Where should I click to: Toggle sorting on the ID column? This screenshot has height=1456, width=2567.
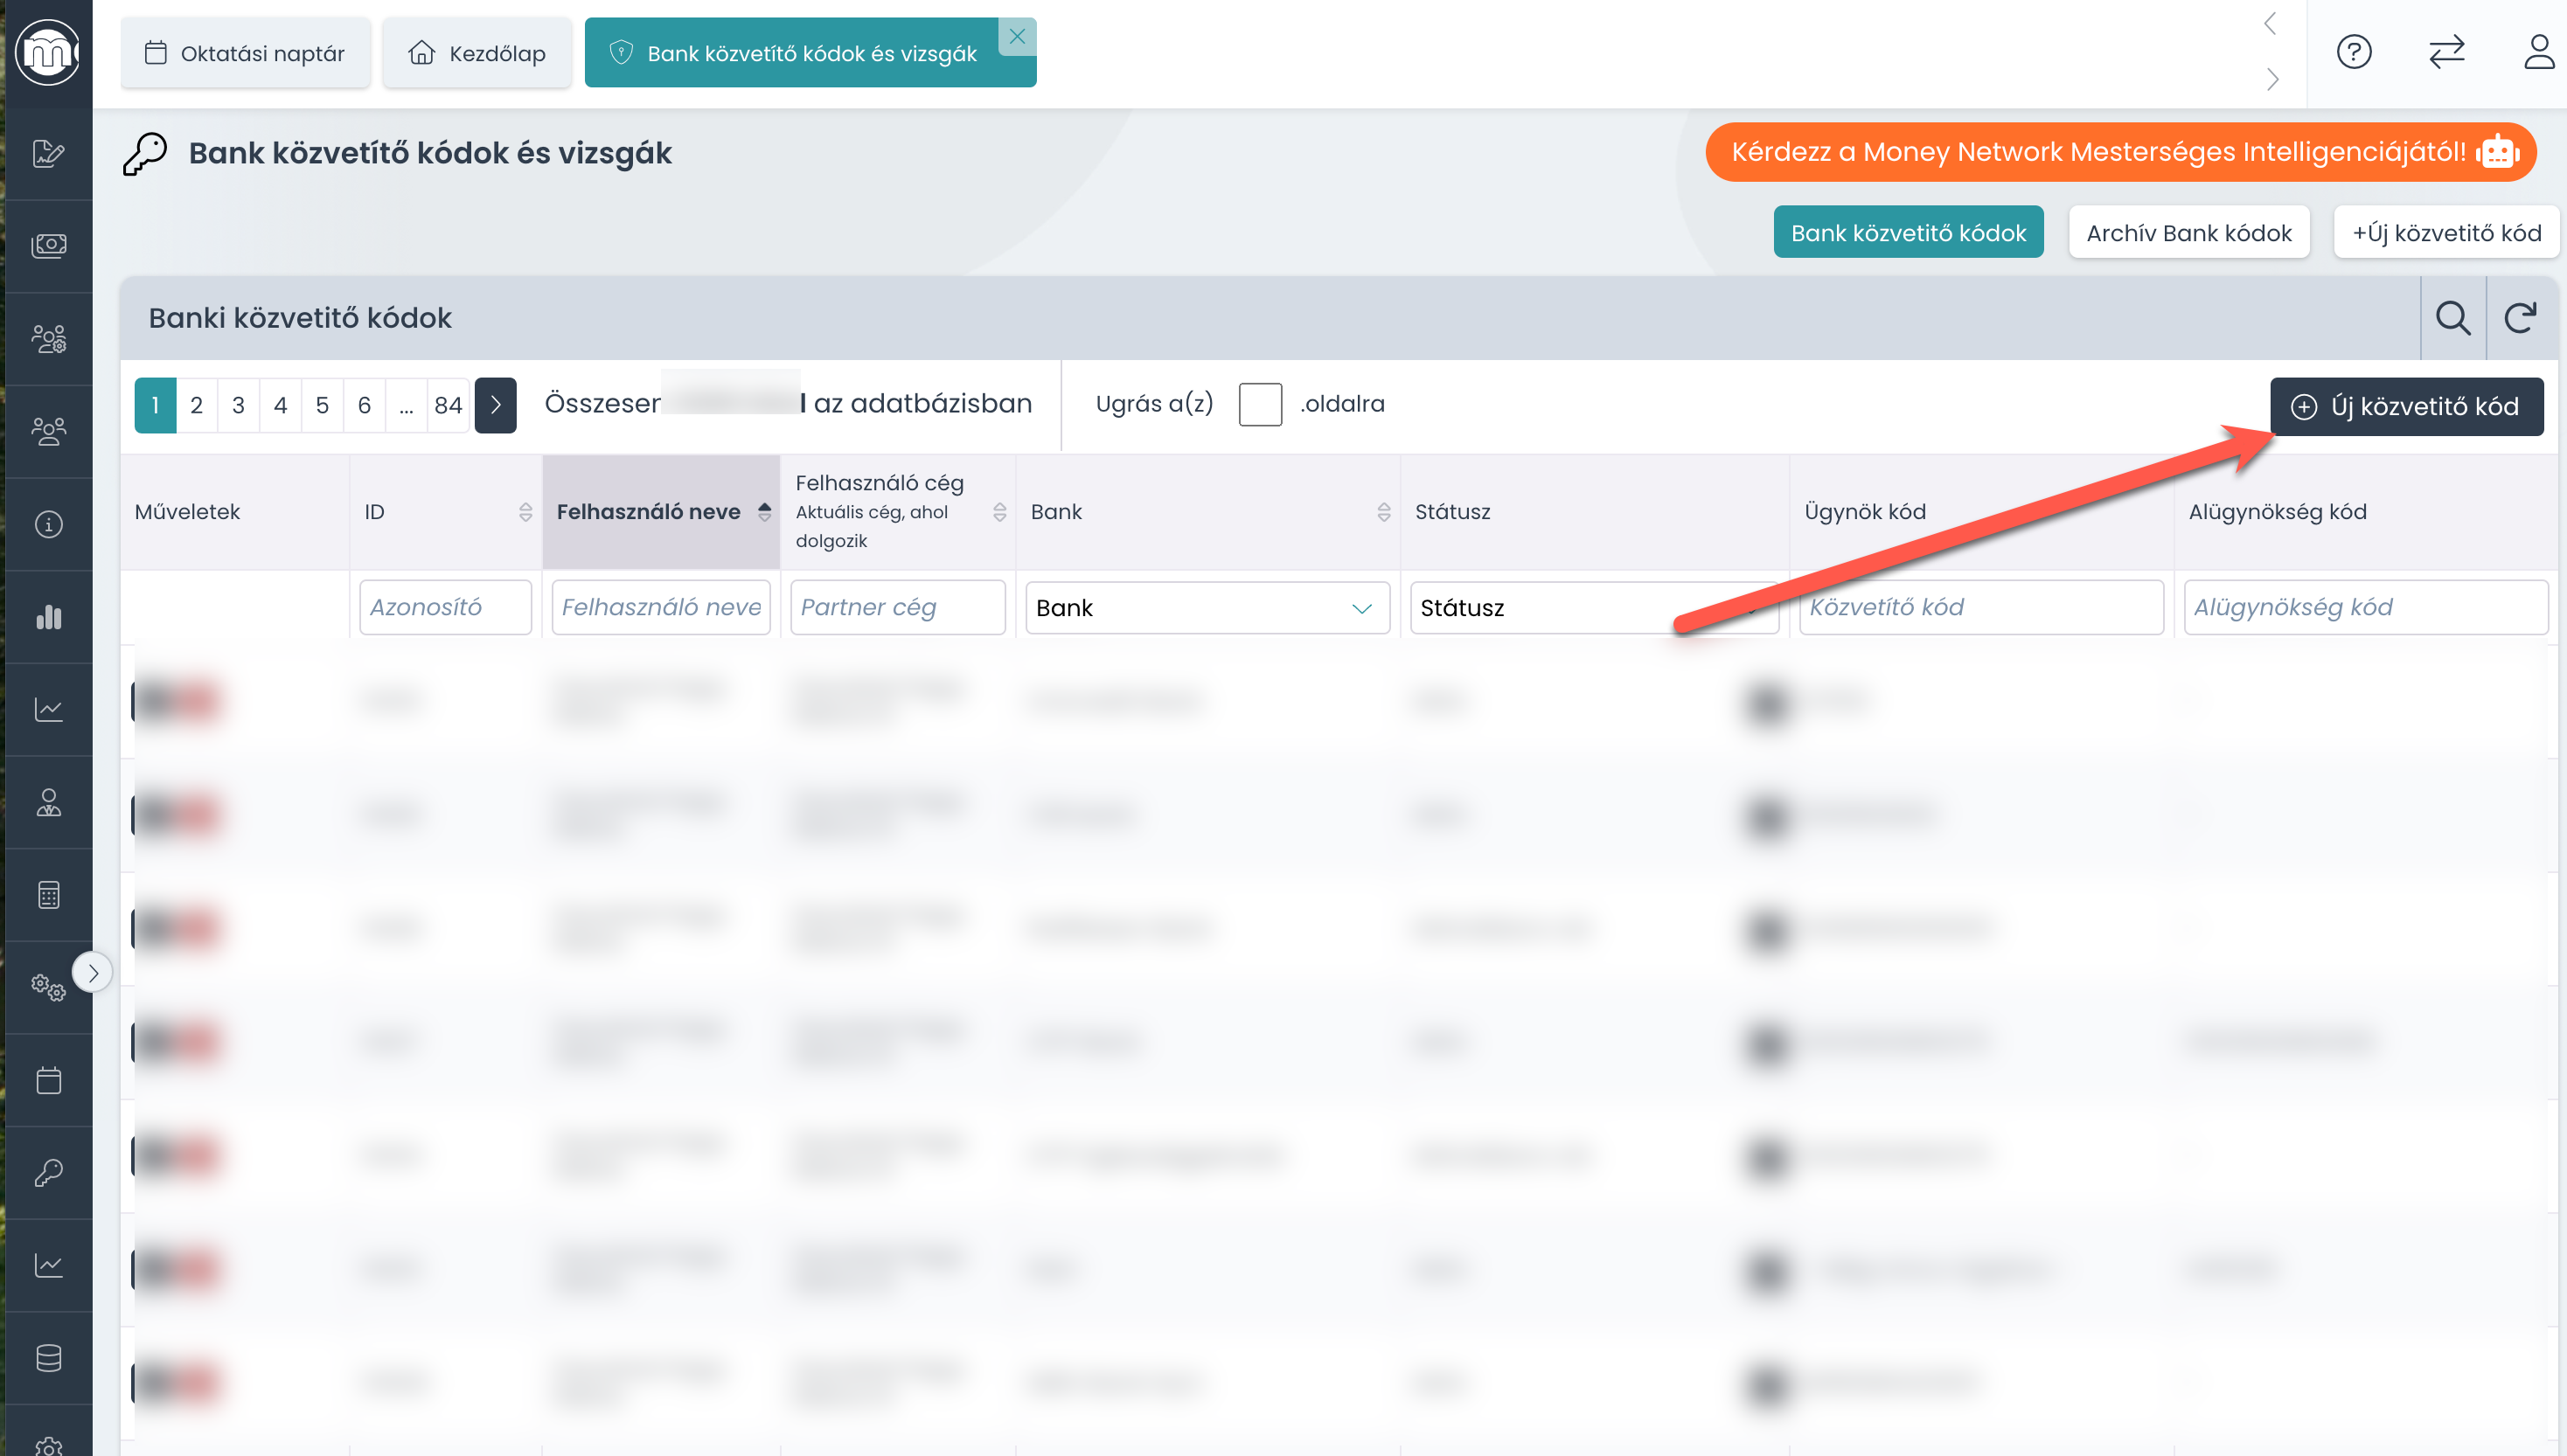(x=525, y=512)
